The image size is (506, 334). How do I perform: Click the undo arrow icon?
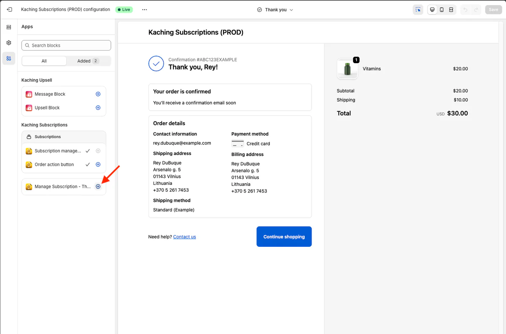click(x=466, y=9)
